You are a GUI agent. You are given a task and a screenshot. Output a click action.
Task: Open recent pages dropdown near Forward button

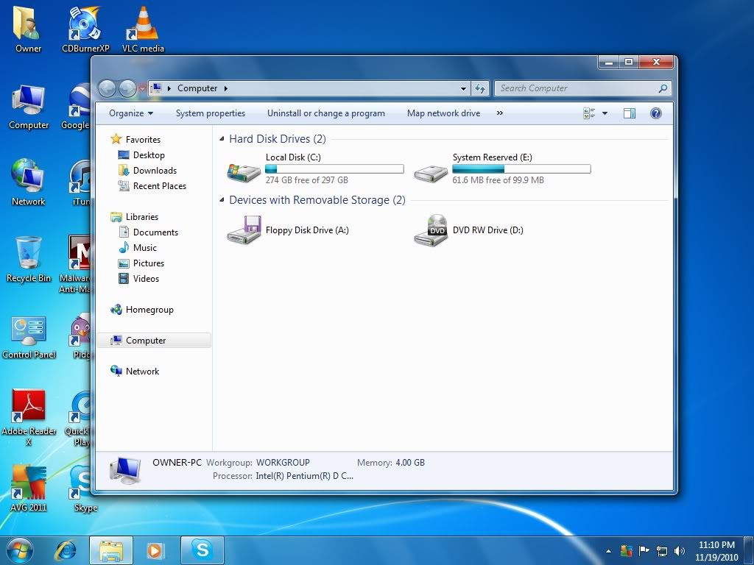click(x=142, y=88)
